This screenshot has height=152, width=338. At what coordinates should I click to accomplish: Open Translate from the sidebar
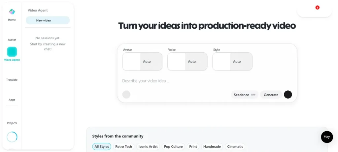12,80
